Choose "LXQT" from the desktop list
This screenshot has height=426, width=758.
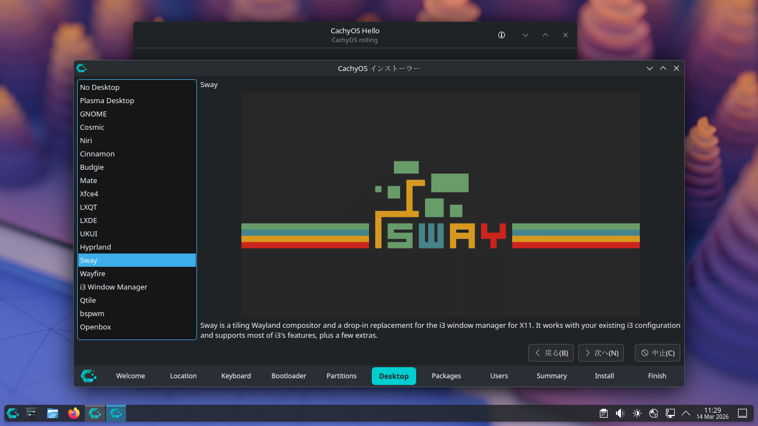137,207
